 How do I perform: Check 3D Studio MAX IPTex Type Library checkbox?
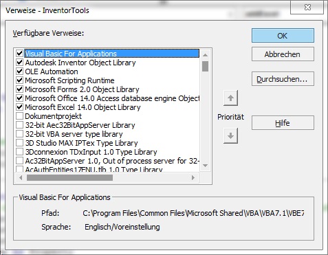pyautogui.click(x=20, y=143)
